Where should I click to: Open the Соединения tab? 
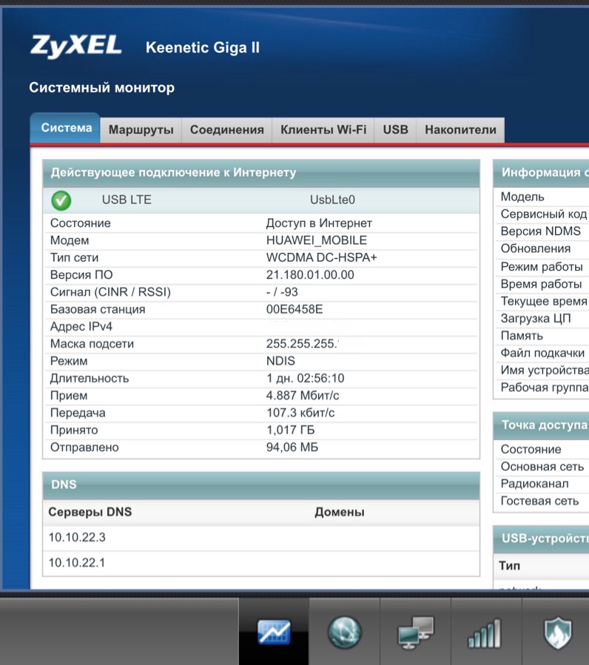click(x=227, y=129)
